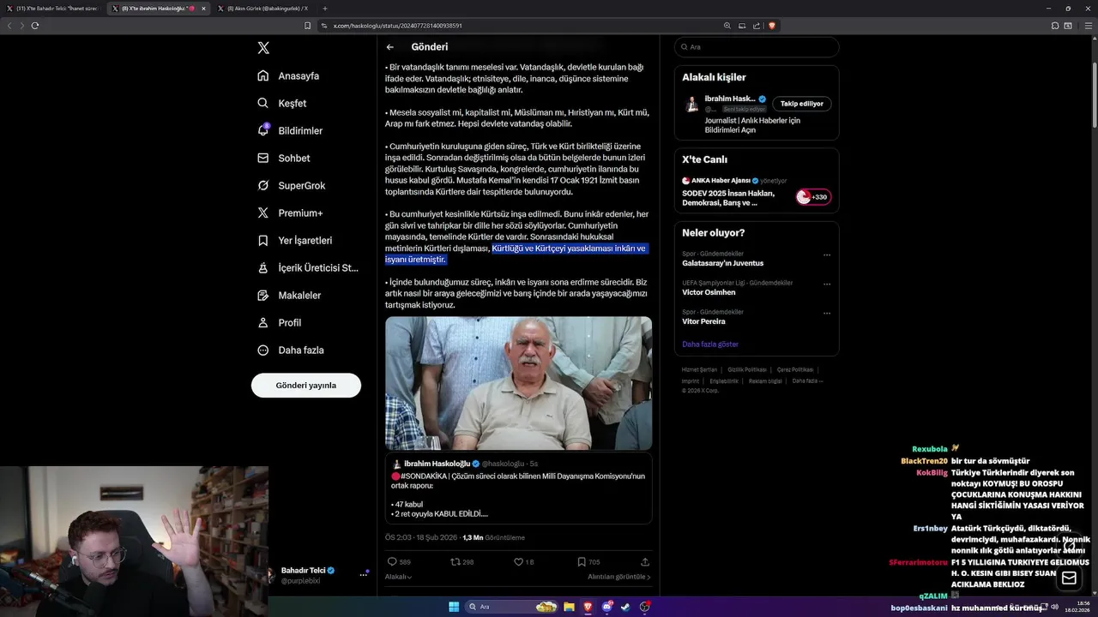Open options for Victor Osimhen trend
Screen dimensions: 1098x617
click(827, 284)
